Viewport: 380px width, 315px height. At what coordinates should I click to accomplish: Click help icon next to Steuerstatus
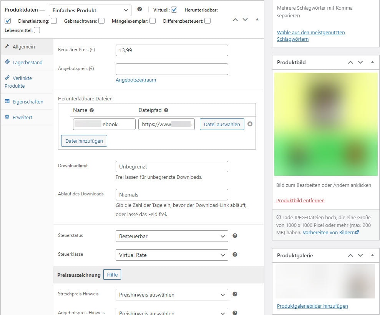[x=235, y=236]
